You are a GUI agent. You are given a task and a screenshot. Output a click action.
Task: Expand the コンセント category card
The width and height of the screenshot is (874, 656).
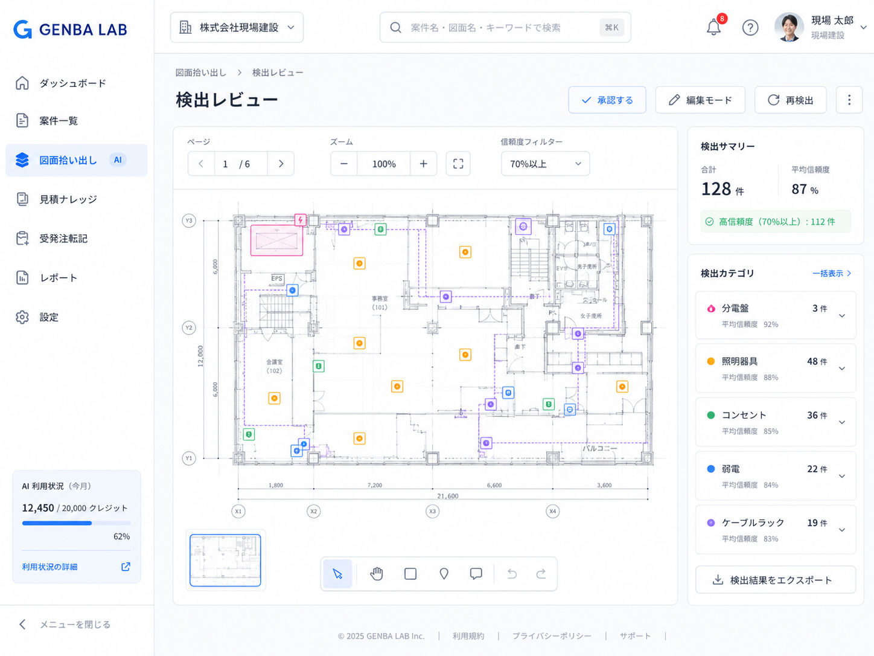tap(776, 422)
